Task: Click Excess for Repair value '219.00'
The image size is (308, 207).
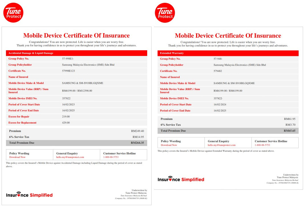Action: point(66,117)
